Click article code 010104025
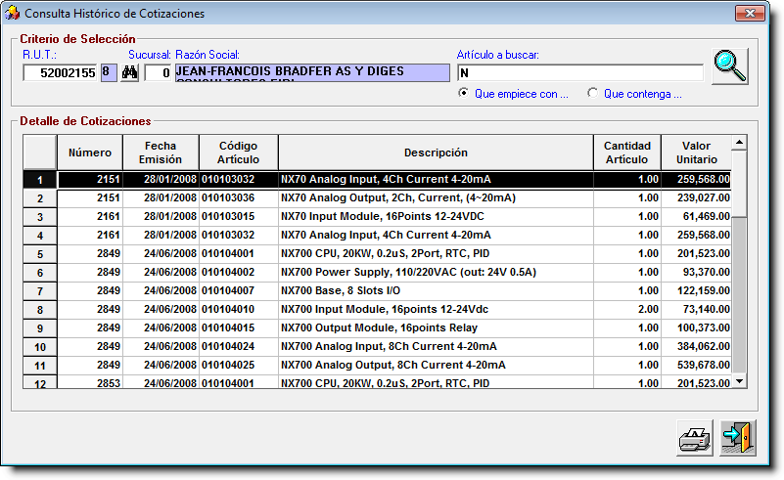 pos(228,365)
